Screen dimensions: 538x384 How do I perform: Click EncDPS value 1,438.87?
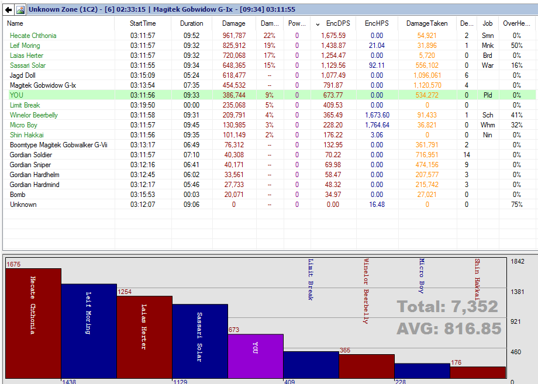[333, 46]
